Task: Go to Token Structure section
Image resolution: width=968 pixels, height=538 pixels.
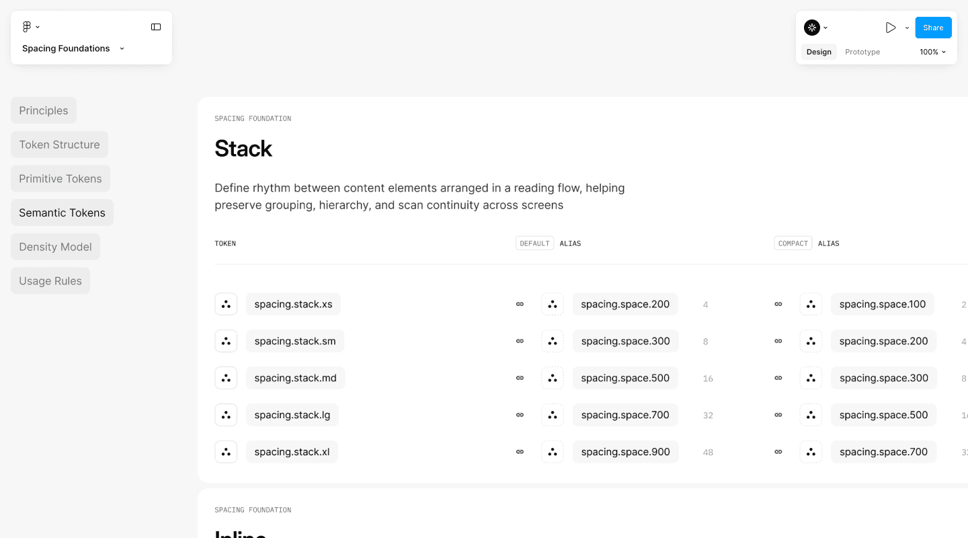Action: coord(59,145)
